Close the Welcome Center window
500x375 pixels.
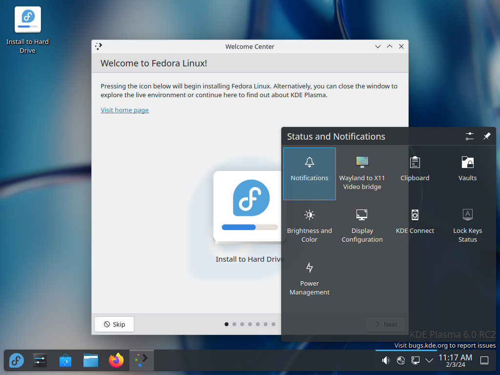click(401, 46)
